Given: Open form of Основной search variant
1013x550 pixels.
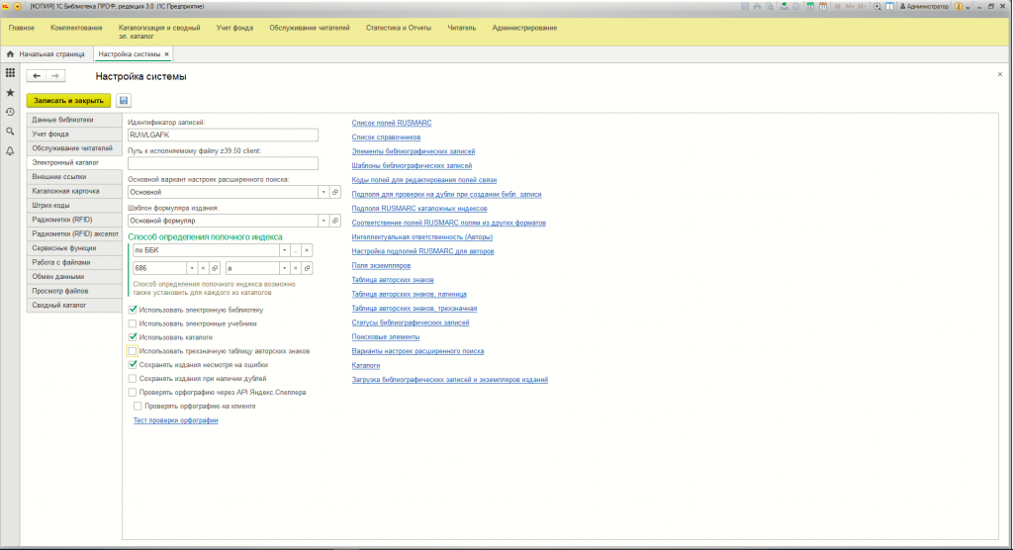Looking at the screenshot, I should click(x=335, y=192).
